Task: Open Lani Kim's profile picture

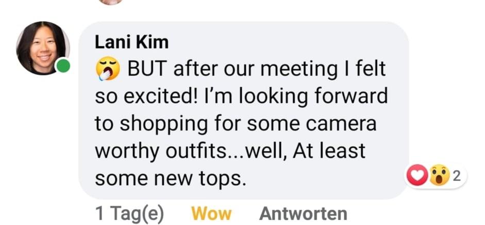Action: [x=43, y=48]
